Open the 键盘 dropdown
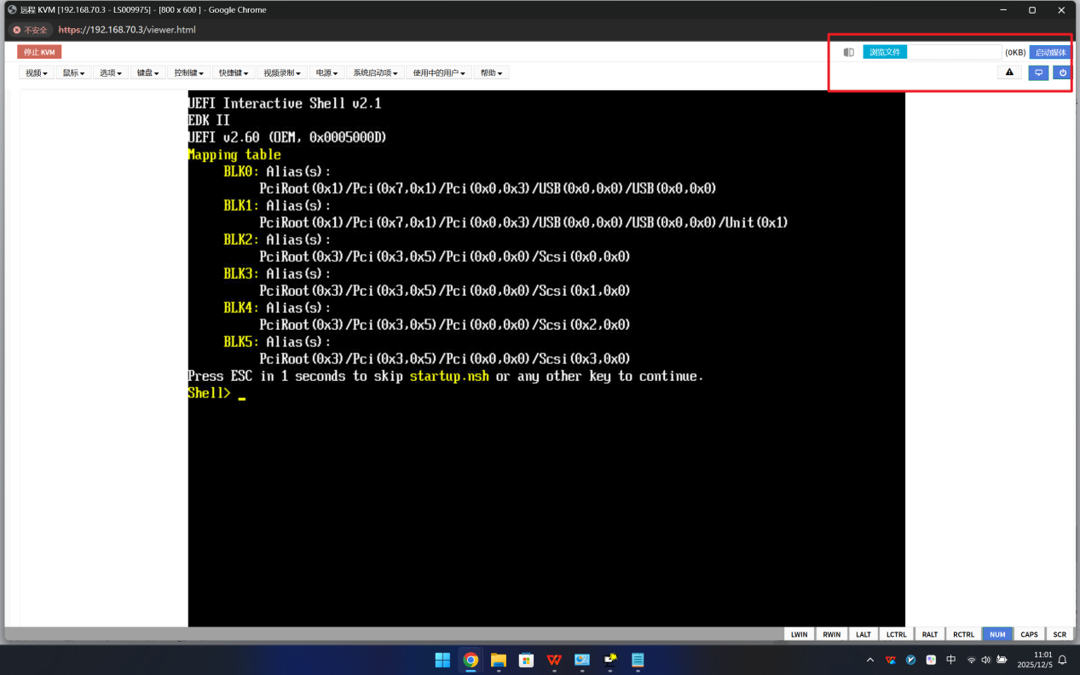The height and width of the screenshot is (675, 1080). coord(148,73)
